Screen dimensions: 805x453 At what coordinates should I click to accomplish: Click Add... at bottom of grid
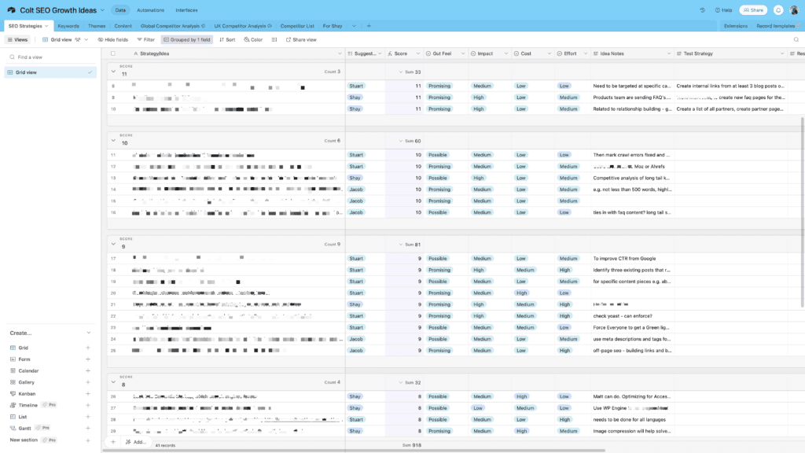135,442
